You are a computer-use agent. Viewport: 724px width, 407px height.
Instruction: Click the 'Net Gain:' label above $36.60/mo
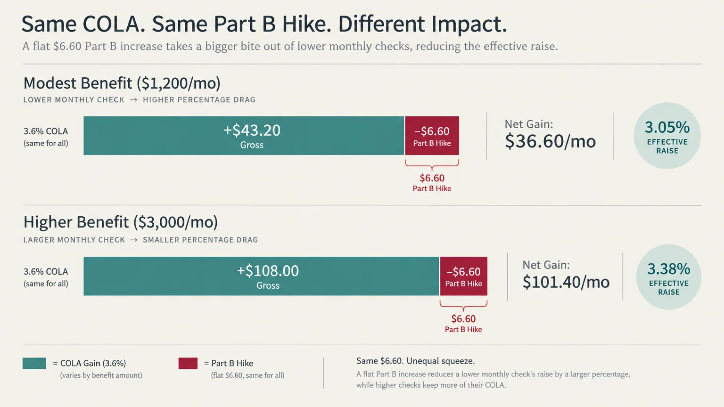[x=529, y=124]
